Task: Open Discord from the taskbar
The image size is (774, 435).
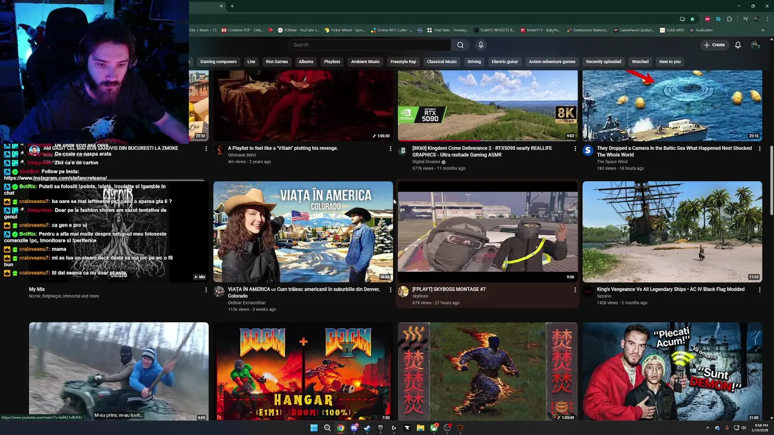Action: pyautogui.click(x=354, y=428)
